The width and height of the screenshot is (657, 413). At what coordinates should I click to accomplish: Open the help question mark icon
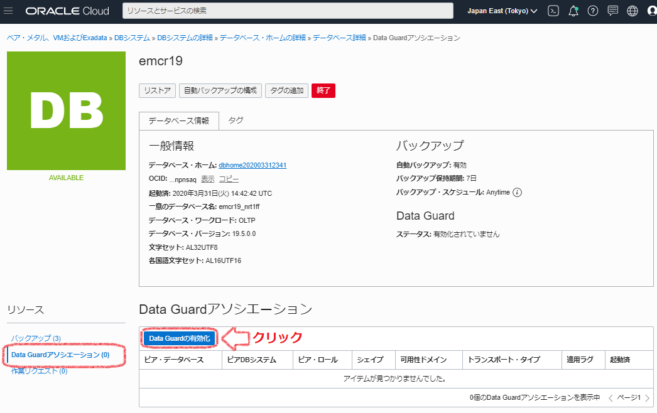592,11
